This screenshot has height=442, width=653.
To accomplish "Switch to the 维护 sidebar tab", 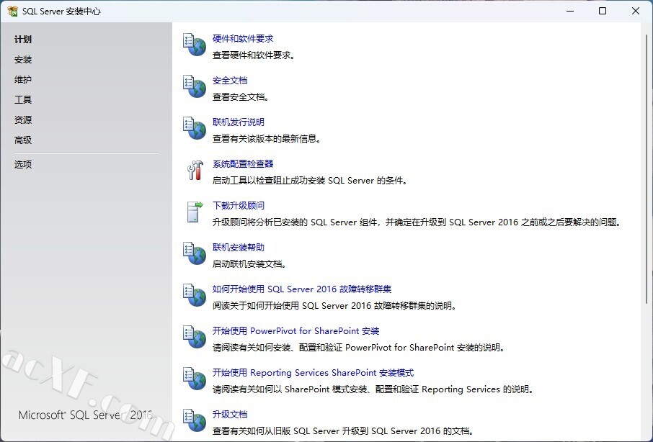I will point(23,79).
